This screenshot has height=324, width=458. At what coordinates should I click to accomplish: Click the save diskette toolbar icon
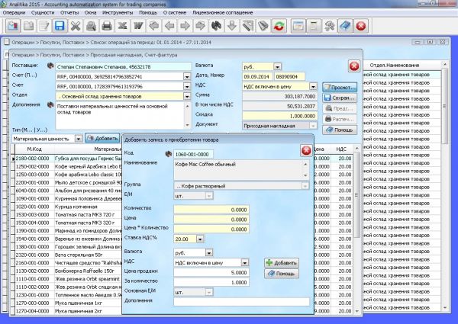60,27
